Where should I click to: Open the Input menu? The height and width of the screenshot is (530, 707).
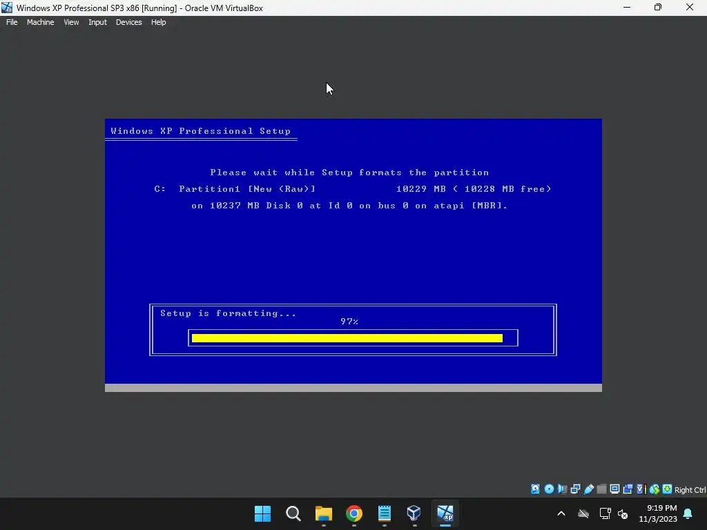coord(97,22)
